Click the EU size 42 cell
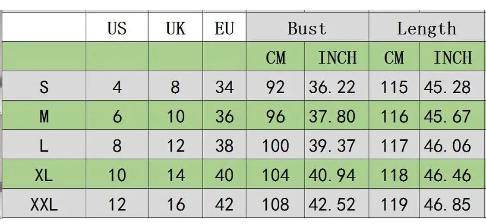The width and height of the screenshot is (486, 224). click(x=224, y=204)
